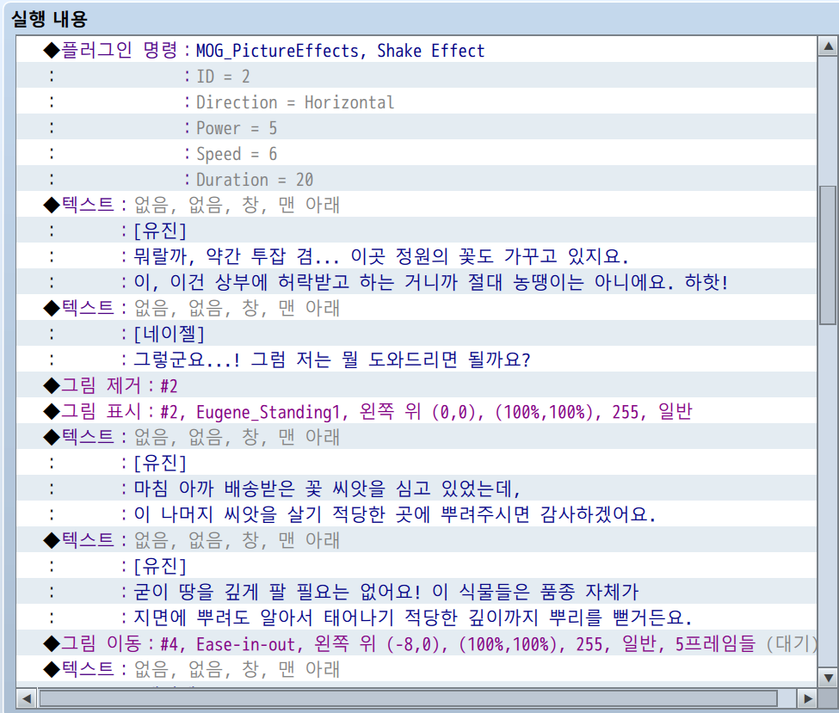Select the 'Power = 5' line
The image size is (839, 713).
(416, 126)
